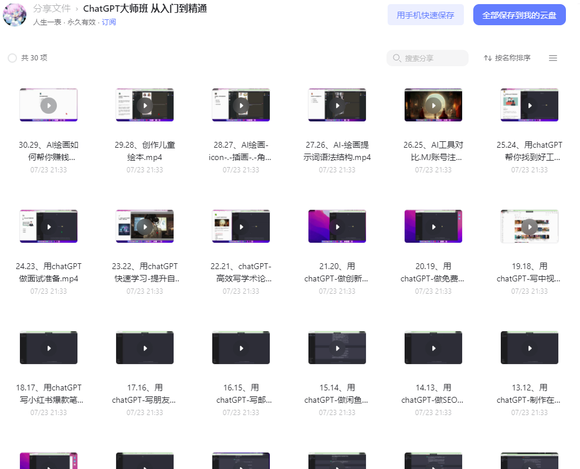Click the sharer's profile avatar

point(15,15)
